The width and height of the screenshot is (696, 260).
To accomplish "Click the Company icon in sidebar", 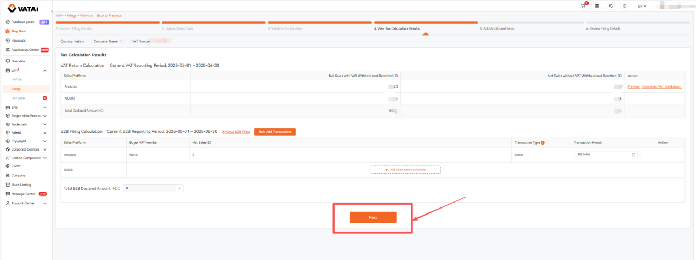I will pos(8,175).
